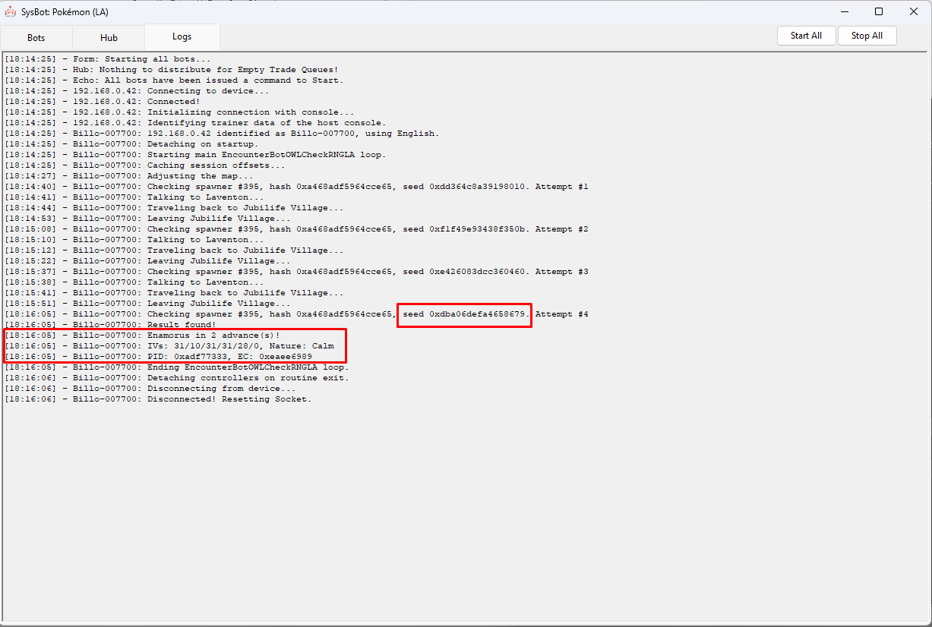Select the IVs and Nature Calm log line
Viewport: 932px width, 627px height.
click(x=213, y=345)
